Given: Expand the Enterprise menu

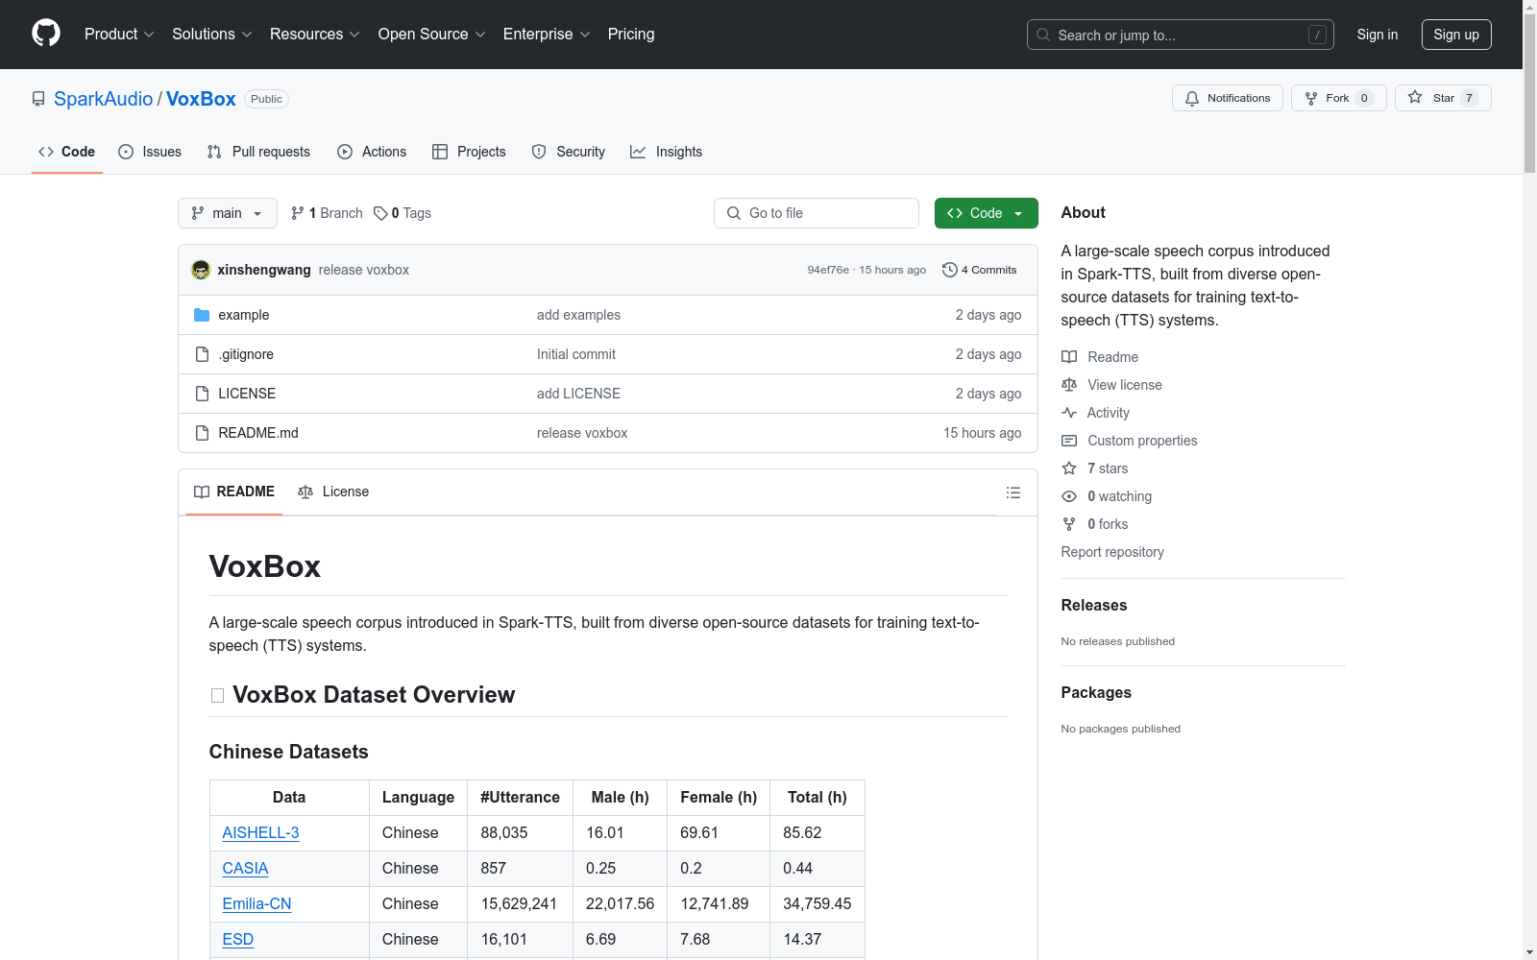Looking at the screenshot, I should pos(547,34).
